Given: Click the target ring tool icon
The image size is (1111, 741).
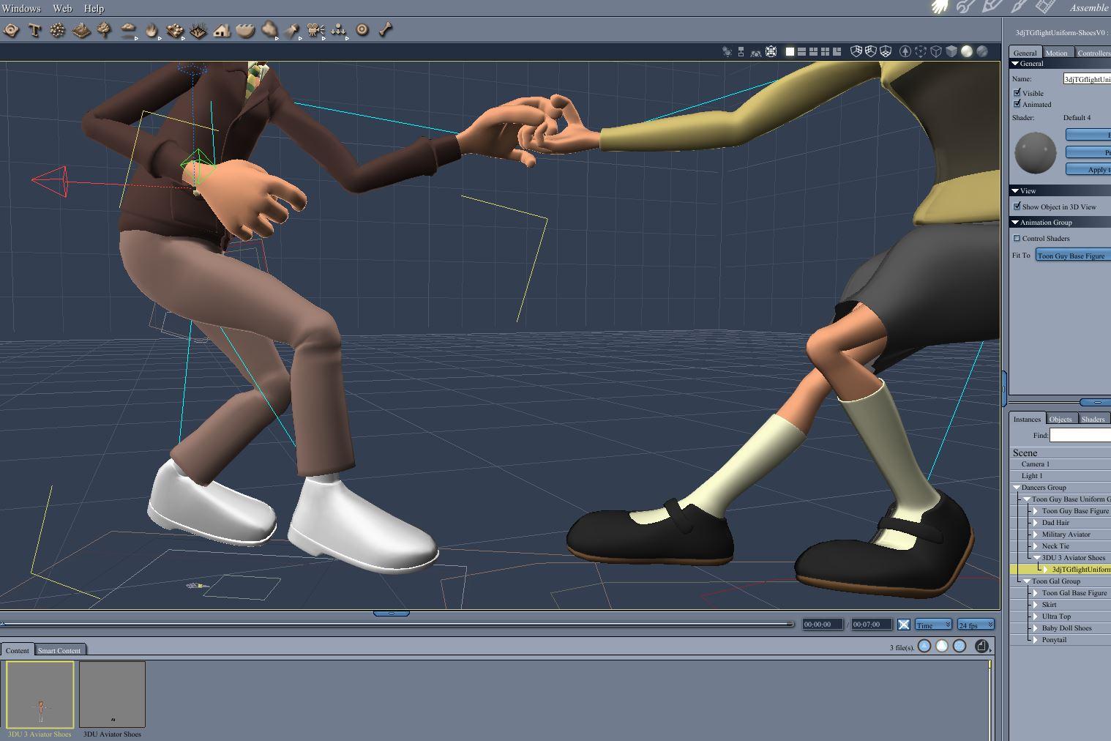Looking at the screenshot, I should coord(362,30).
